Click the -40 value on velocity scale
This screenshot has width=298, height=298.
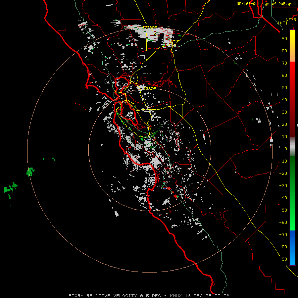click(x=283, y=198)
